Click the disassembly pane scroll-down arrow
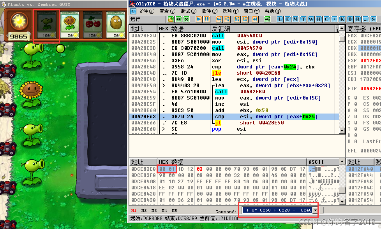 [x=342, y=131]
